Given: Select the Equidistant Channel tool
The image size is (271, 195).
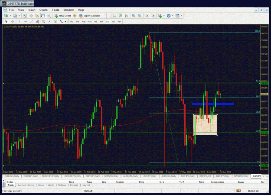Looking at the screenshot, I should pyautogui.click(x=37, y=21).
